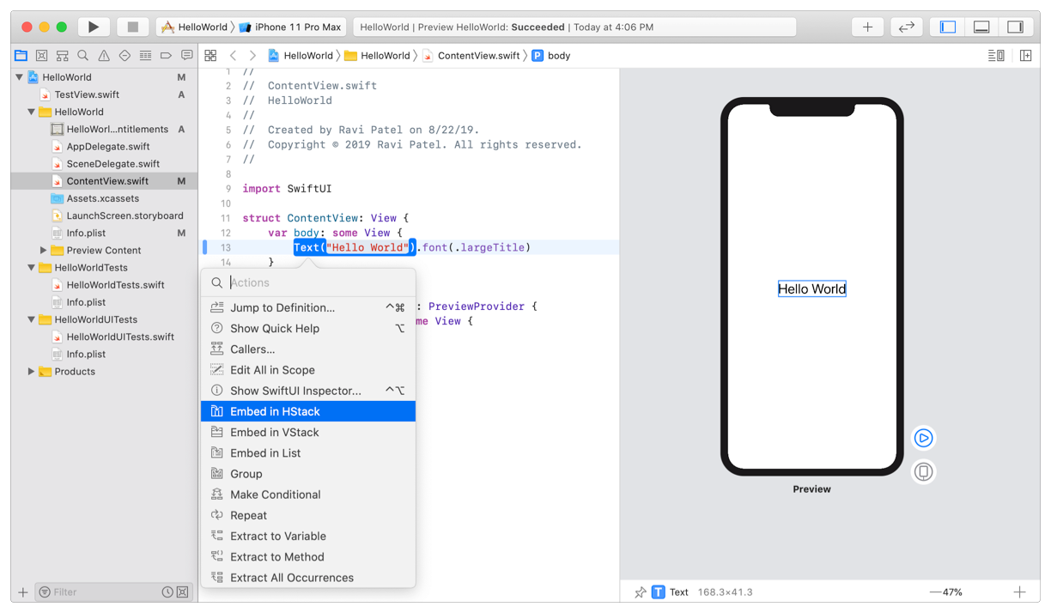Toggle the debug area panel
This screenshot has width=1051, height=613.
tap(981, 27)
